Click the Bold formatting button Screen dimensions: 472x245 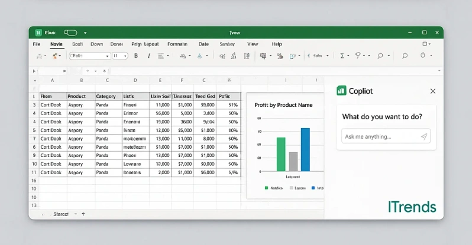(x=135, y=56)
